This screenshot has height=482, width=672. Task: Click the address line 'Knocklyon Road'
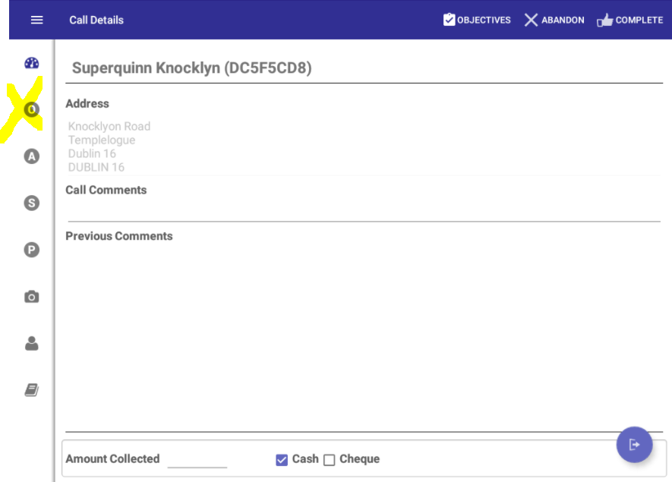coord(109,127)
